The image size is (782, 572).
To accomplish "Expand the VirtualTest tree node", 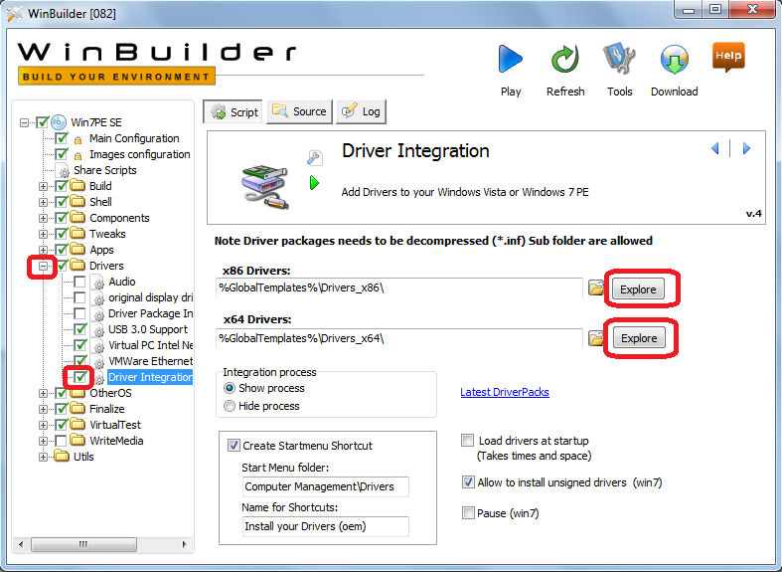I will (44, 425).
